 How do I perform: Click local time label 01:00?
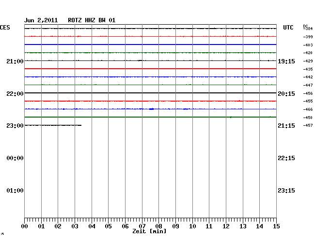point(15,190)
